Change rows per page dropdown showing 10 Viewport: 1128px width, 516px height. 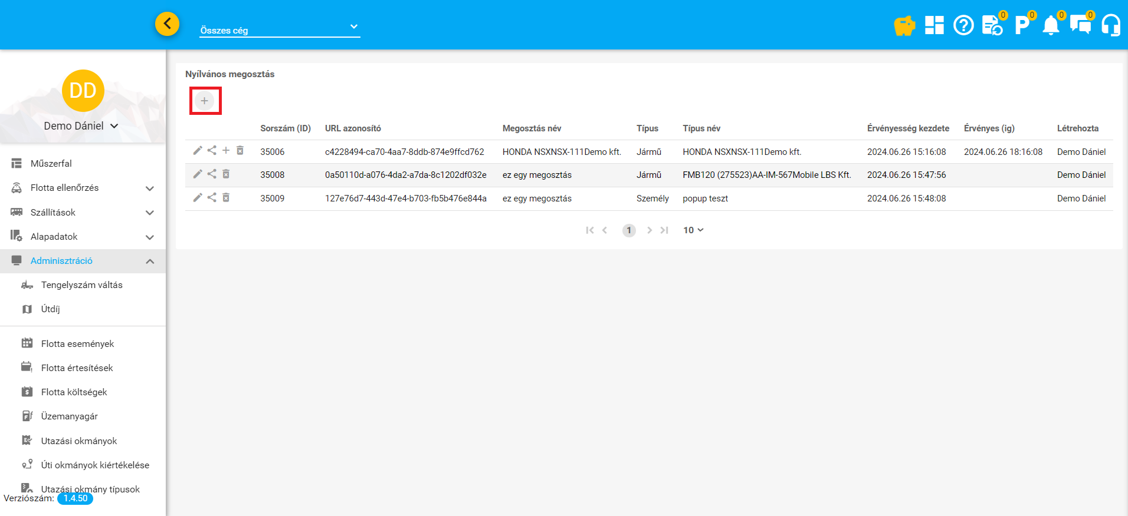pyautogui.click(x=693, y=230)
